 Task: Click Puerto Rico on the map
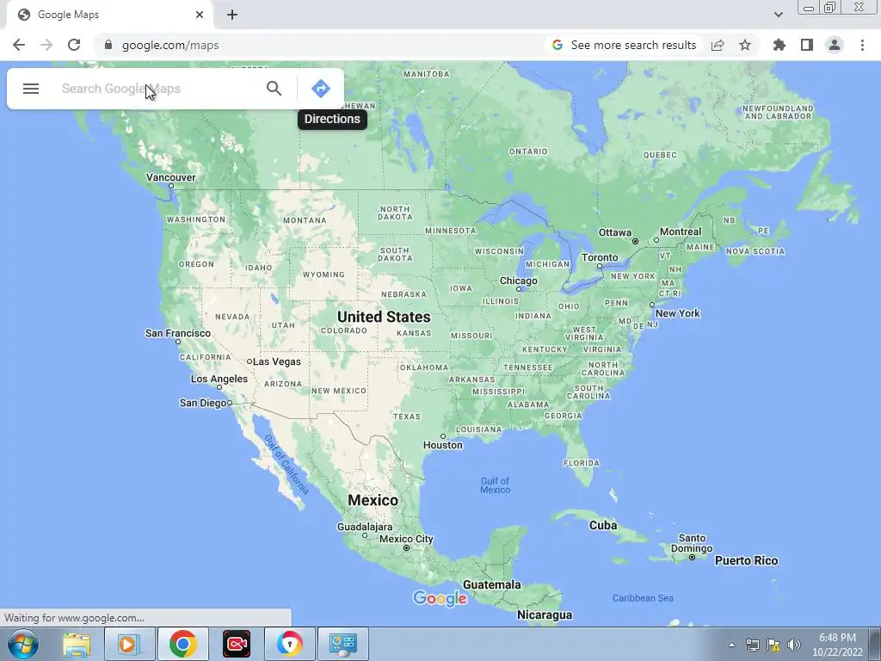[x=746, y=561]
